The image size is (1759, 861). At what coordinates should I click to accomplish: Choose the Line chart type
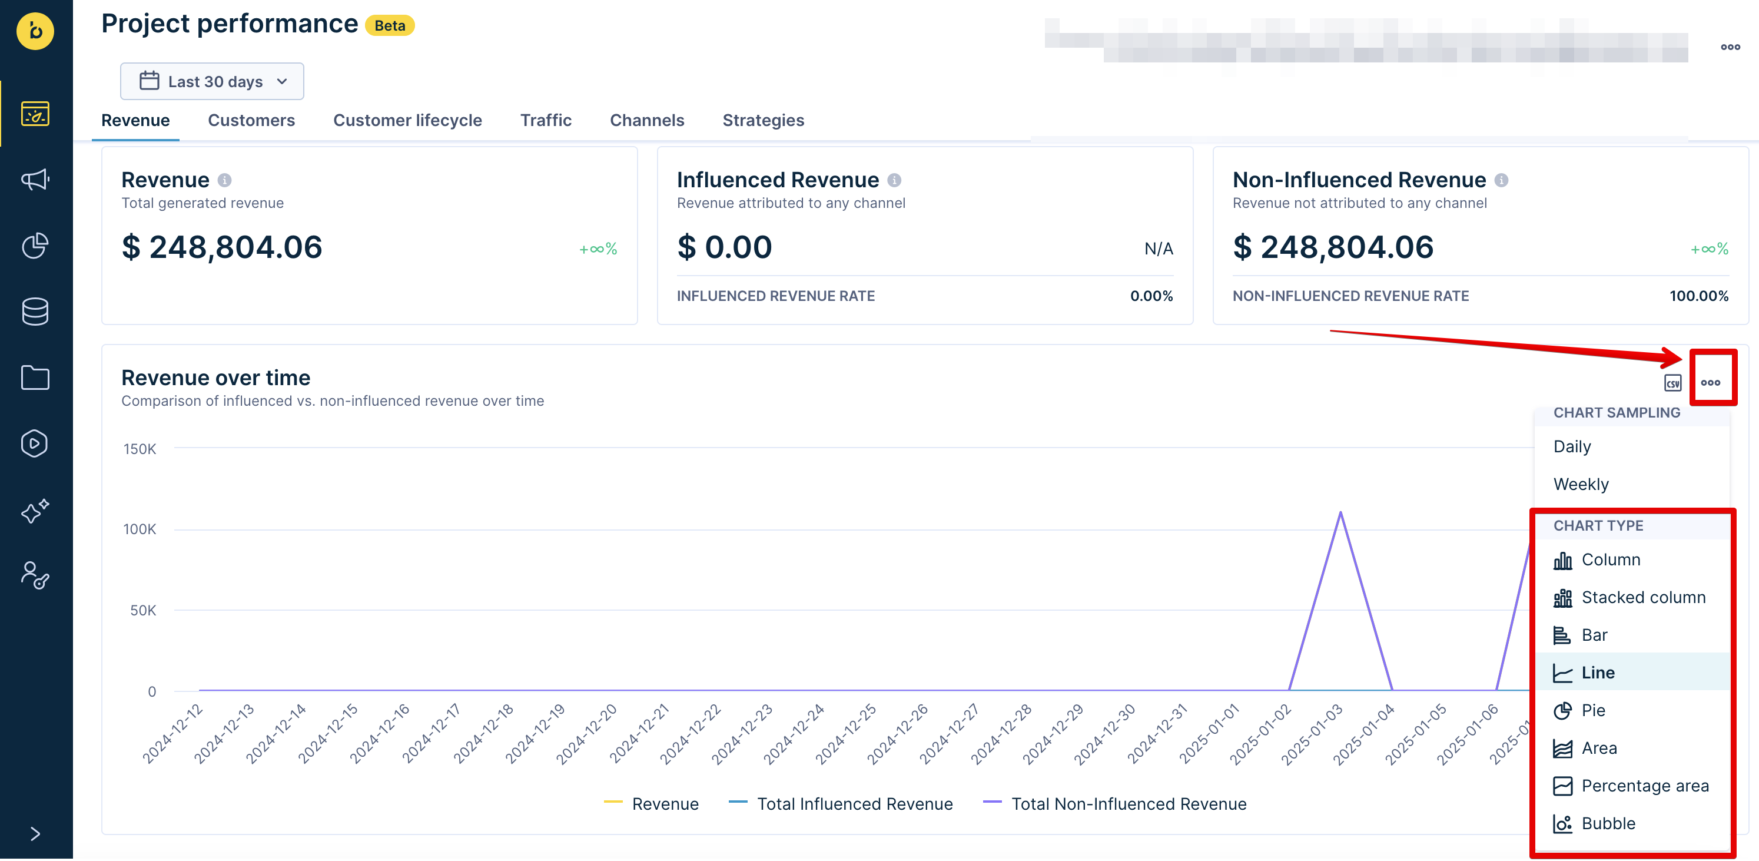[1631, 673]
